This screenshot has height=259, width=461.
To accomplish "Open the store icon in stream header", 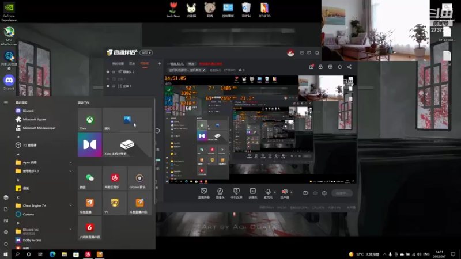I will [330, 67].
